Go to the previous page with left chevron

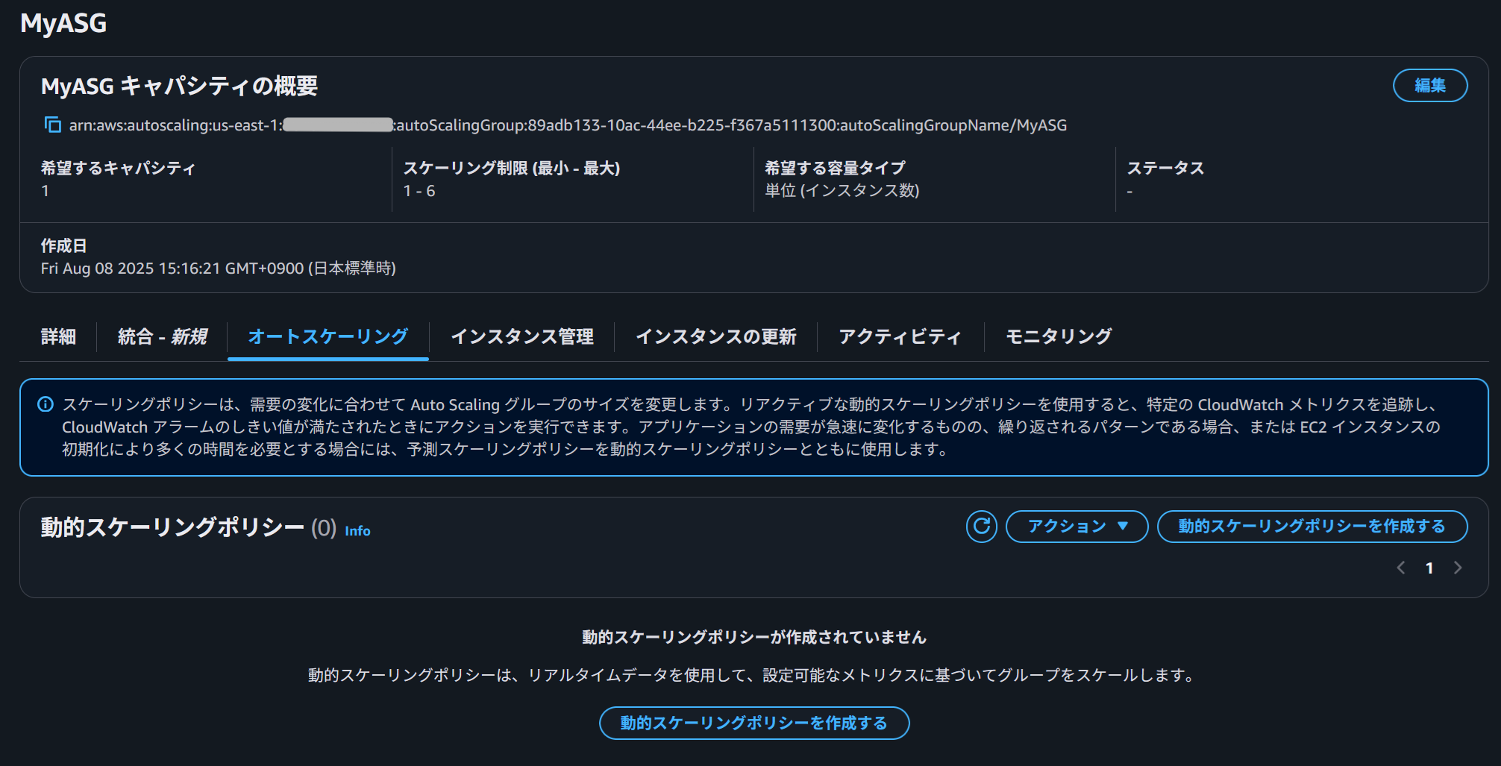[1401, 568]
